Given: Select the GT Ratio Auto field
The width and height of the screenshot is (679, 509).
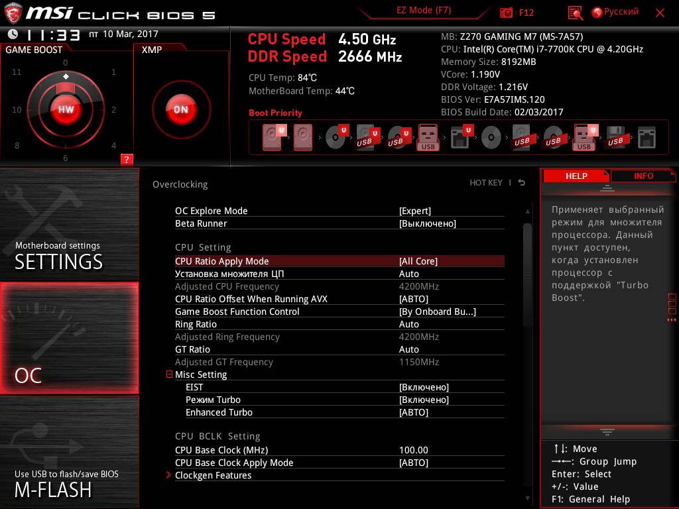Looking at the screenshot, I should 339,349.
